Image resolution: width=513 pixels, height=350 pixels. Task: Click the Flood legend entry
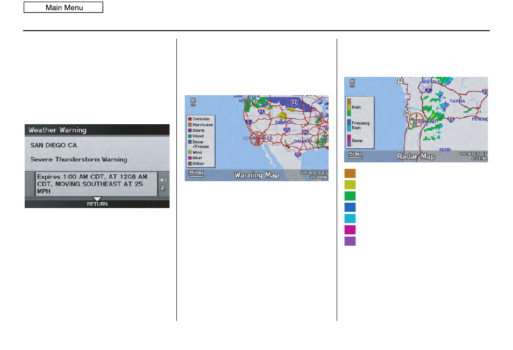pos(196,136)
